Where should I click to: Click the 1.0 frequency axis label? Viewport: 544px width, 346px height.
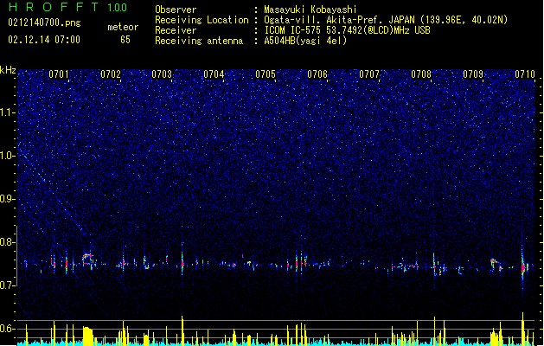[8, 156]
